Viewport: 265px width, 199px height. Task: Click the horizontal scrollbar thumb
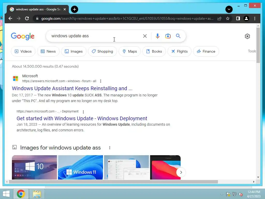click(113, 182)
